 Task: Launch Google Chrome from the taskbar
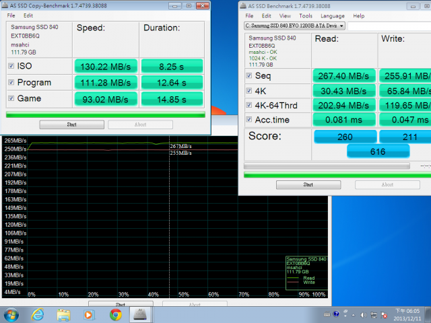pyautogui.click(x=116, y=315)
